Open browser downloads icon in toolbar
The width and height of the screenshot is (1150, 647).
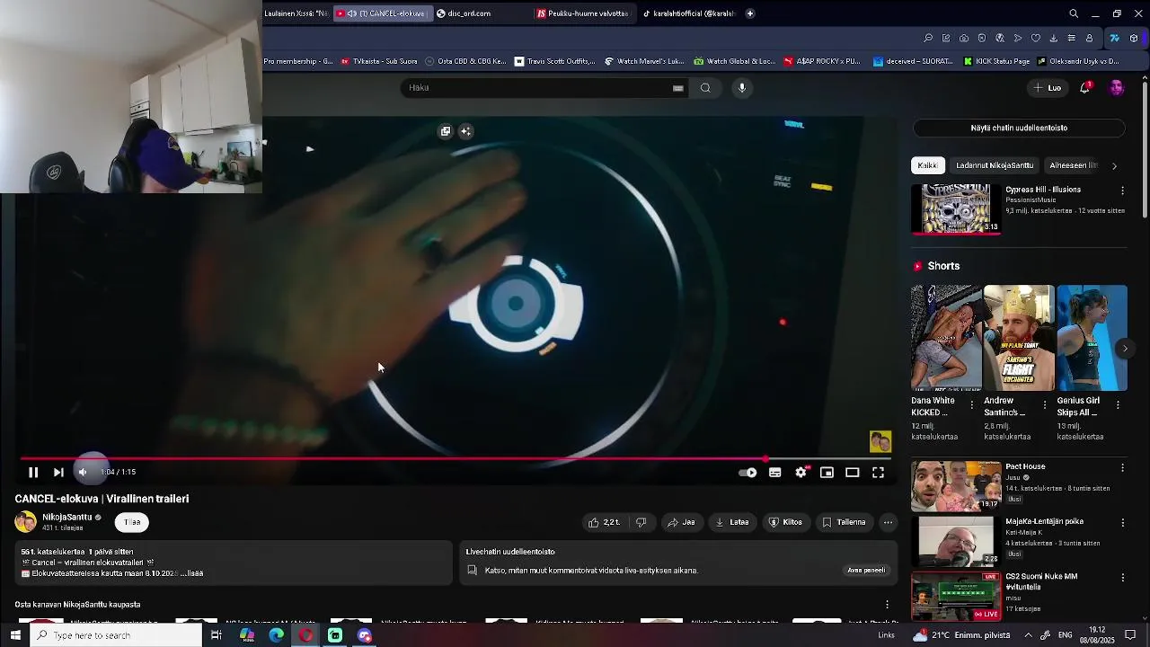click(x=1053, y=38)
